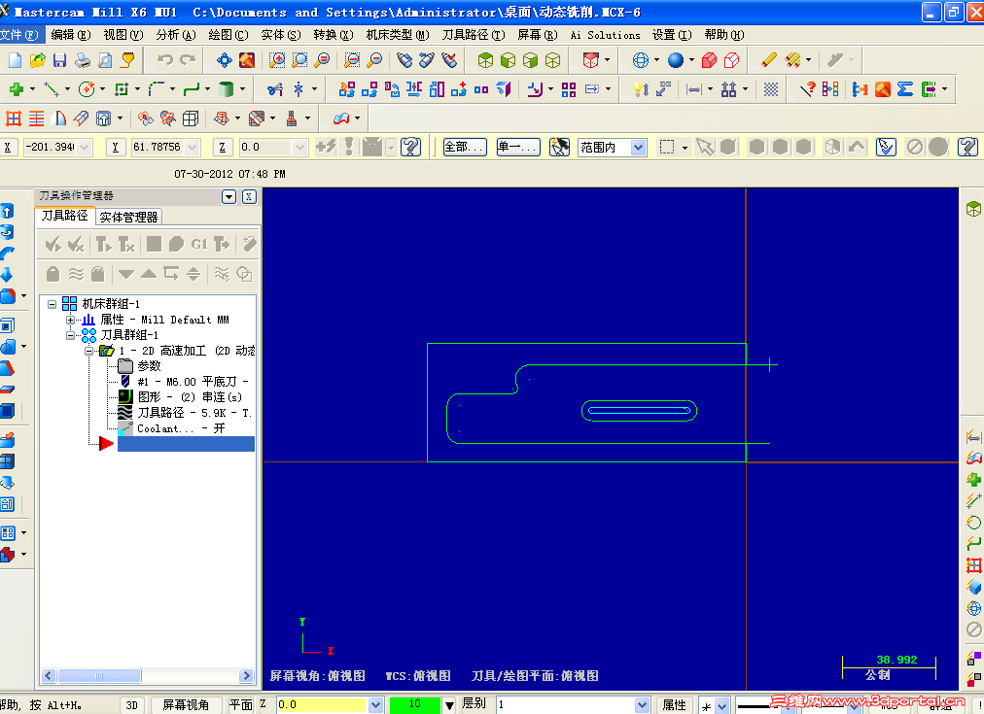Toggle the lock on selected operations
Screen dimensions: 984x714
point(53,274)
